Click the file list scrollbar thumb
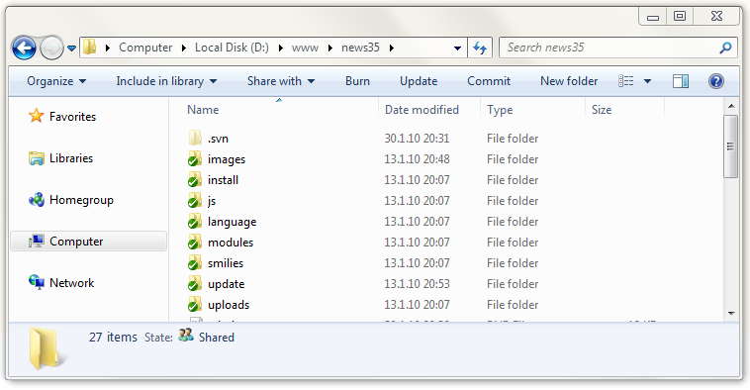Screen dimensions: 750x390 (x=730, y=146)
